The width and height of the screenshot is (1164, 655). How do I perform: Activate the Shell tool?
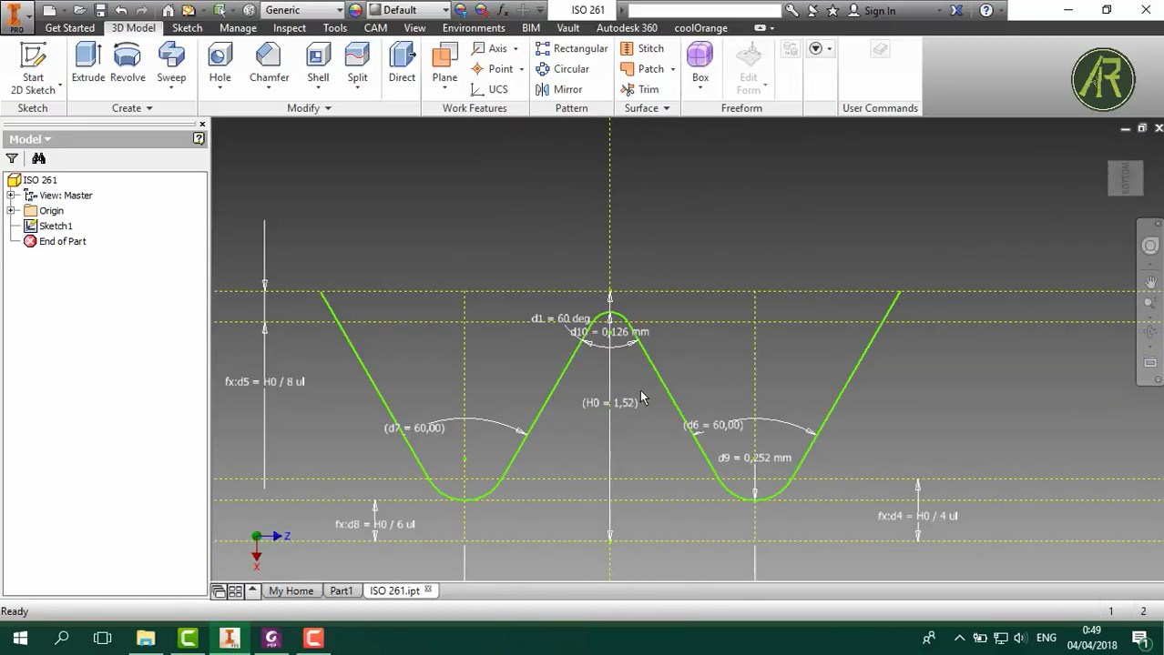pyautogui.click(x=318, y=64)
